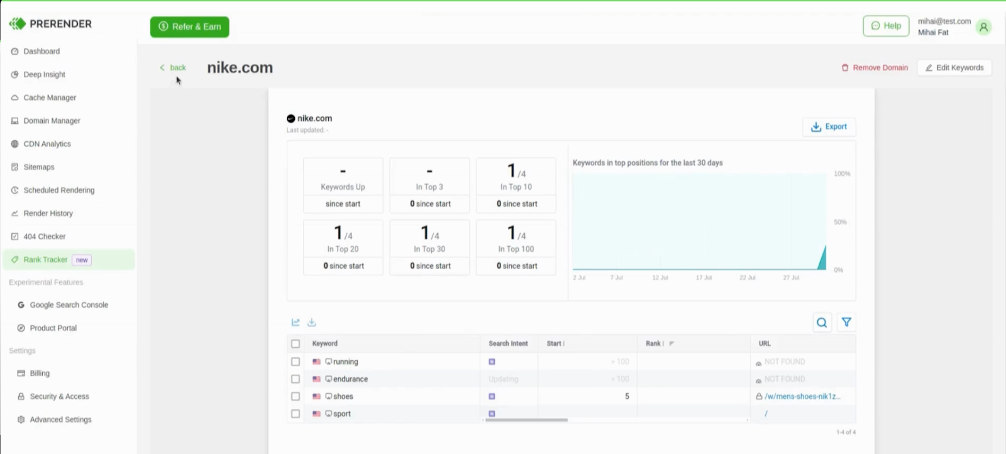Click the Product Portal compass icon
This screenshot has height=454, width=1006.
(x=21, y=328)
